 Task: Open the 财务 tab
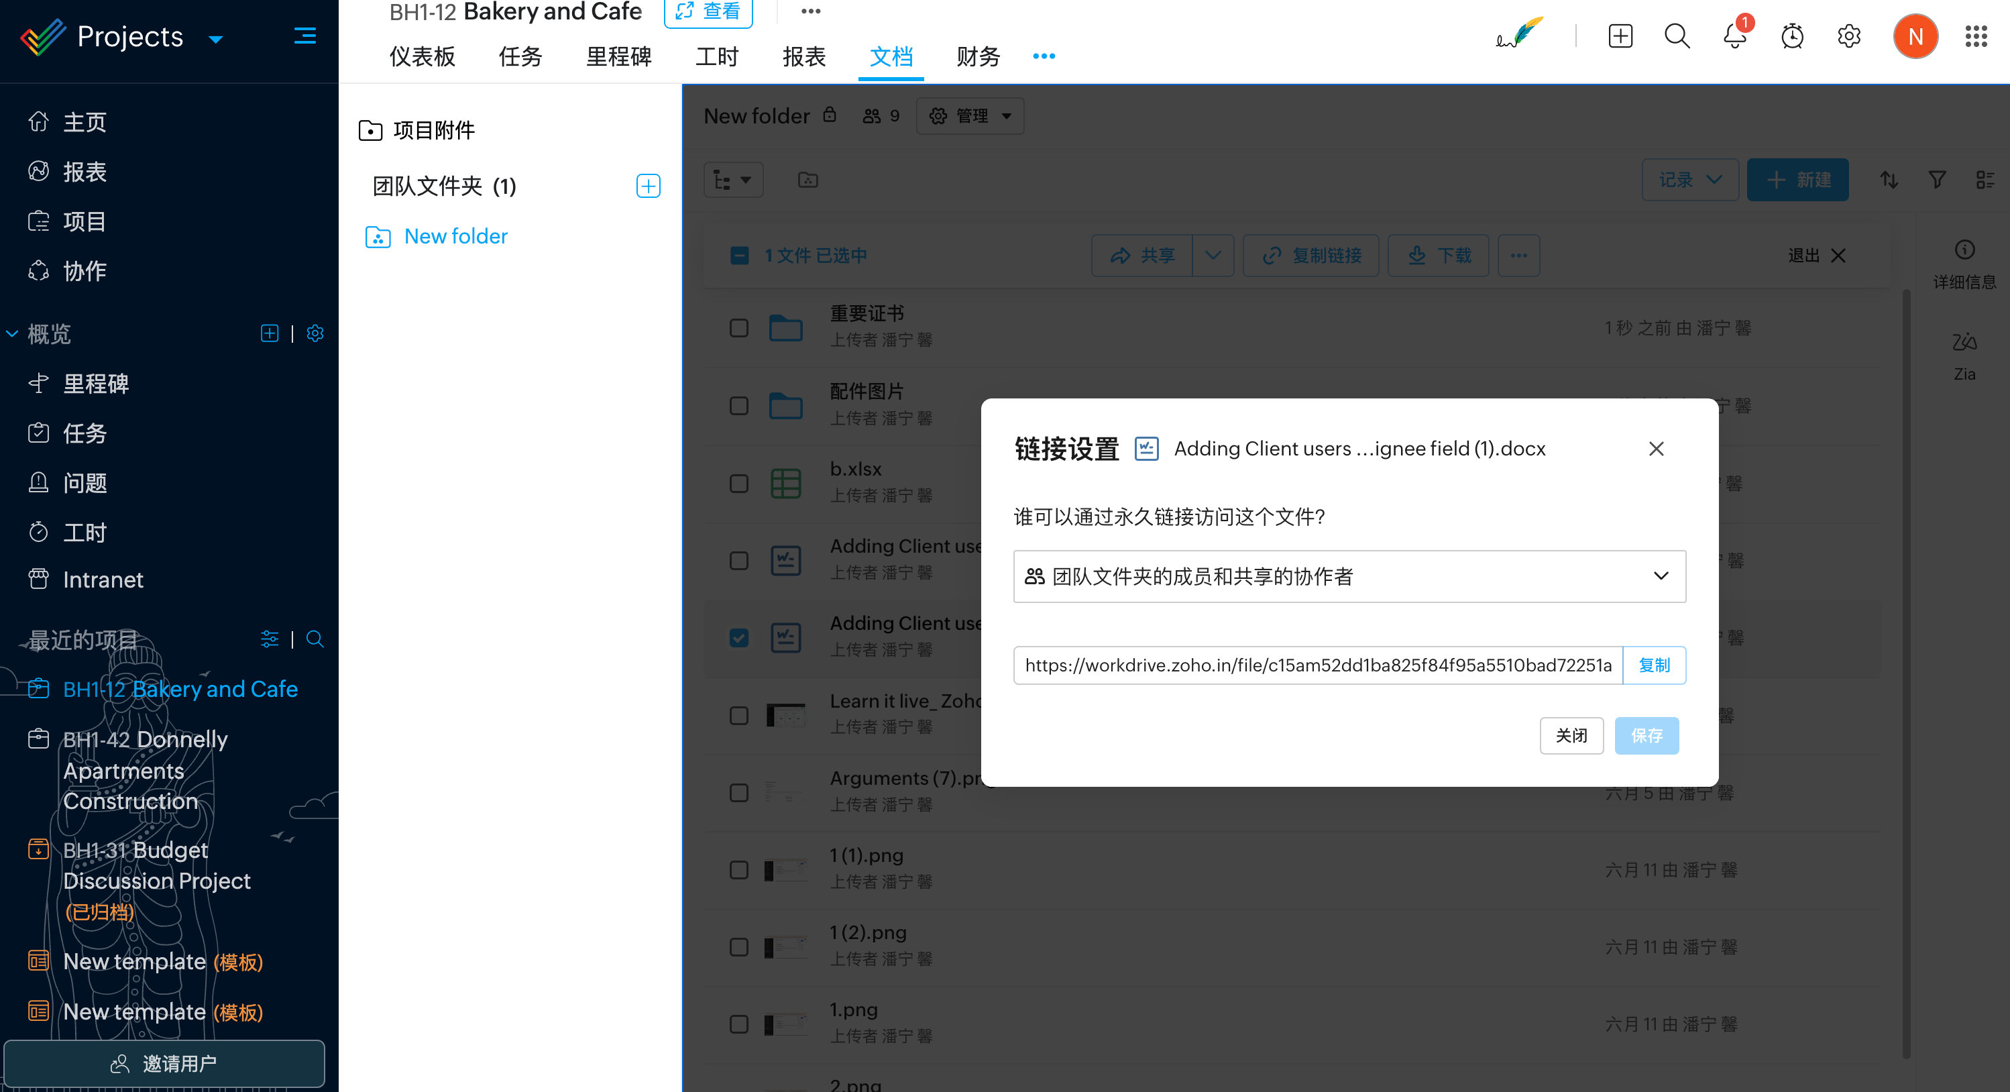pos(978,56)
